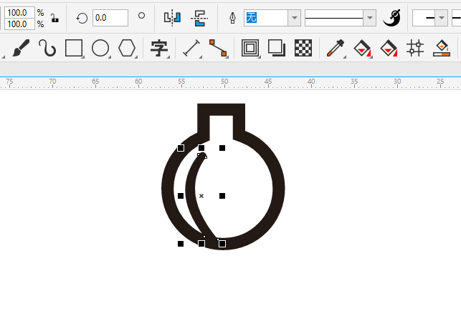Select the Transparency checkerboard tool
The height and width of the screenshot is (311, 461).
[304, 48]
